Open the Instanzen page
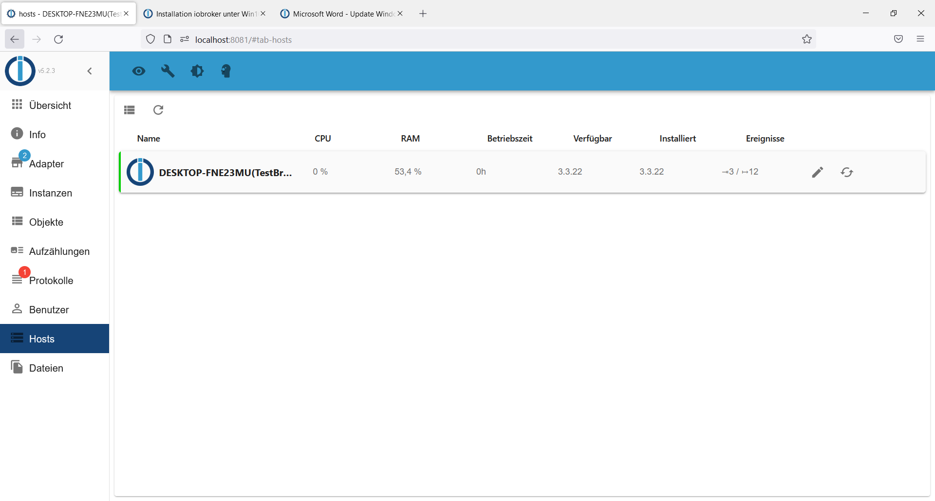This screenshot has width=935, height=501. (55, 193)
